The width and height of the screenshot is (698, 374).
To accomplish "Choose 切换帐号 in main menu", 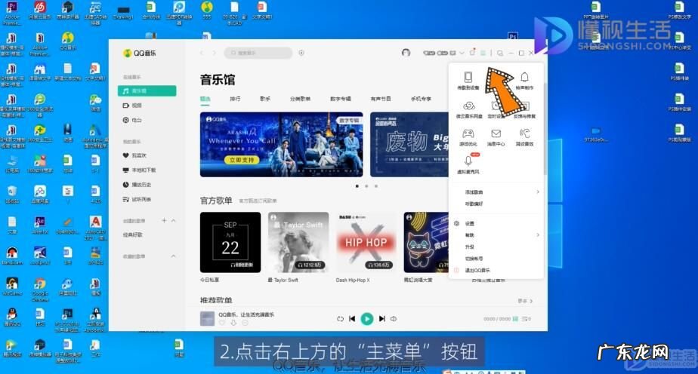I will tap(474, 259).
